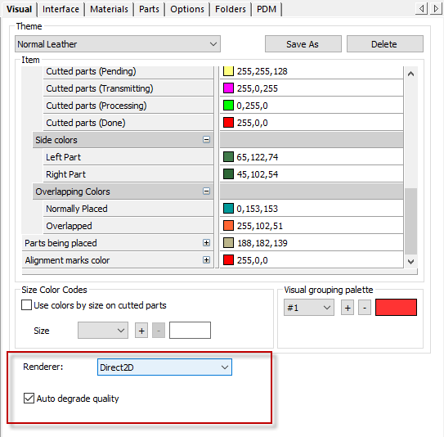Click the red visual grouping palette swatch
Image resolution: width=444 pixels, height=437 pixels.
coord(396,307)
